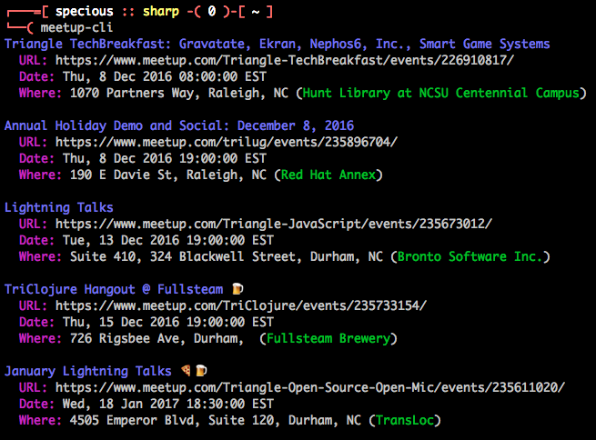
Task: Click address Suite 410, 324 Blackwell Street, Durham
Action: 214,256
